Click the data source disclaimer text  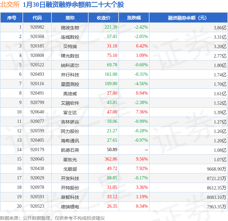[52, 218]
